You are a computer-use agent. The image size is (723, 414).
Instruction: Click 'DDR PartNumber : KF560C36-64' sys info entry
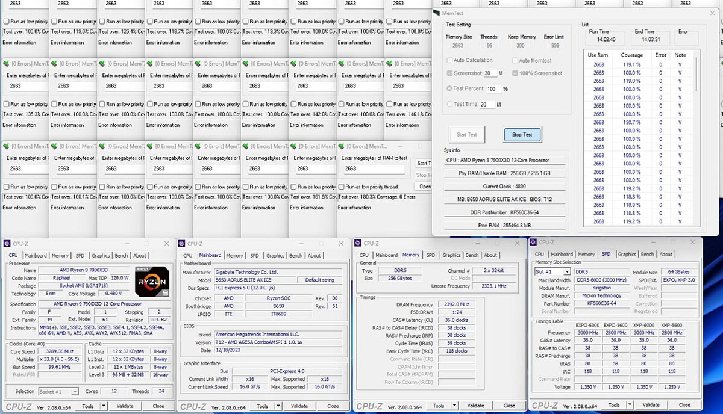tap(504, 212)
